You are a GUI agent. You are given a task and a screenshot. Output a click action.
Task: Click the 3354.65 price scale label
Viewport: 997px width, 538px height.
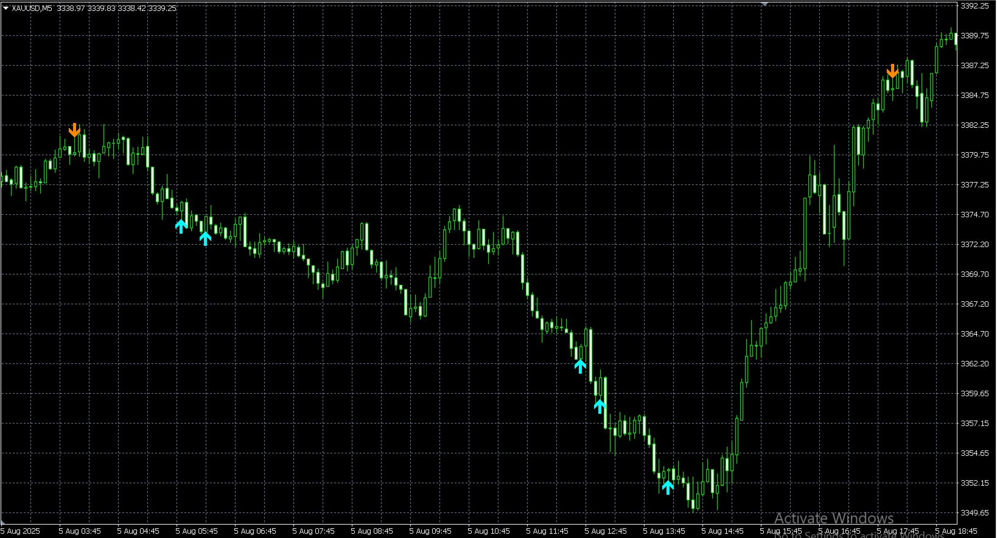tap(974, 453)
